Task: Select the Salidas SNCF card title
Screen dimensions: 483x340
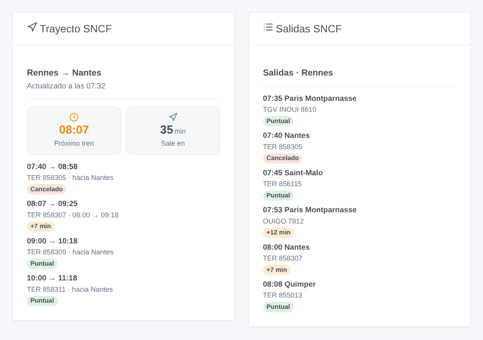Action: (308, 29)
